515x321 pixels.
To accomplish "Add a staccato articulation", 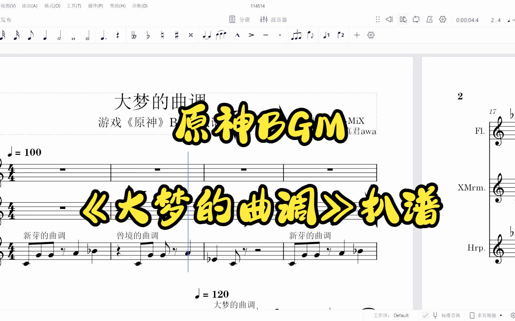I will pyautogui.click(x=280, y=35).
